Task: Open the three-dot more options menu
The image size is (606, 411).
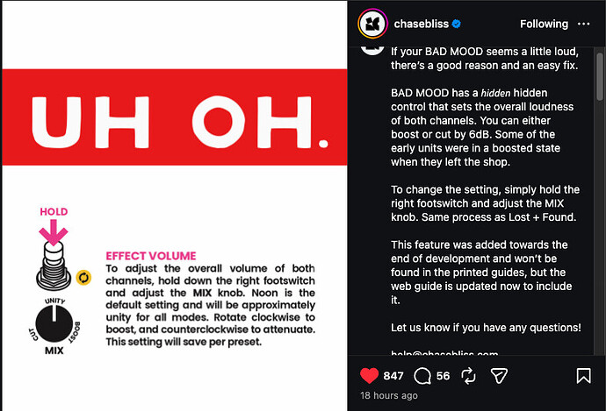Action: pyautogui.click(x=583, y=24)
